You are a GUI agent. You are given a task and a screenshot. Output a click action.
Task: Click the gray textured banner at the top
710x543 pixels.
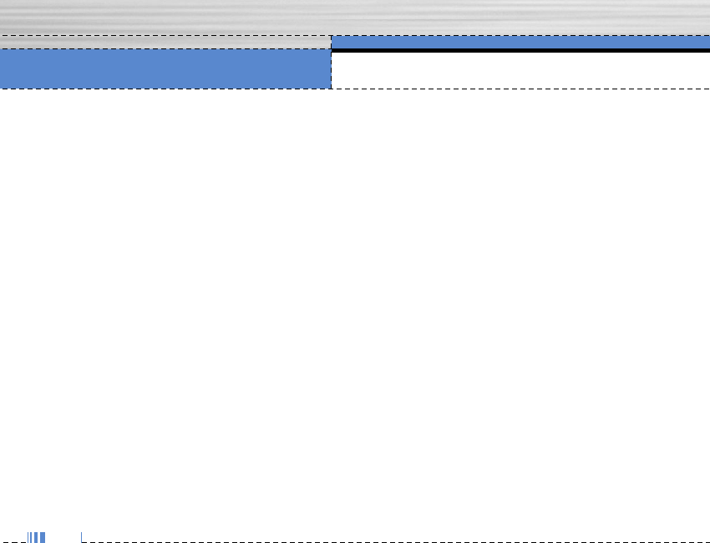click(355, 18)
